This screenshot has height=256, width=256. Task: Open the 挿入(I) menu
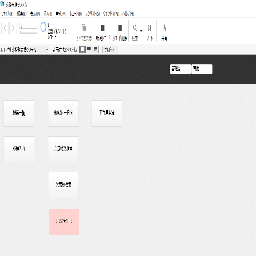point(47,14)
